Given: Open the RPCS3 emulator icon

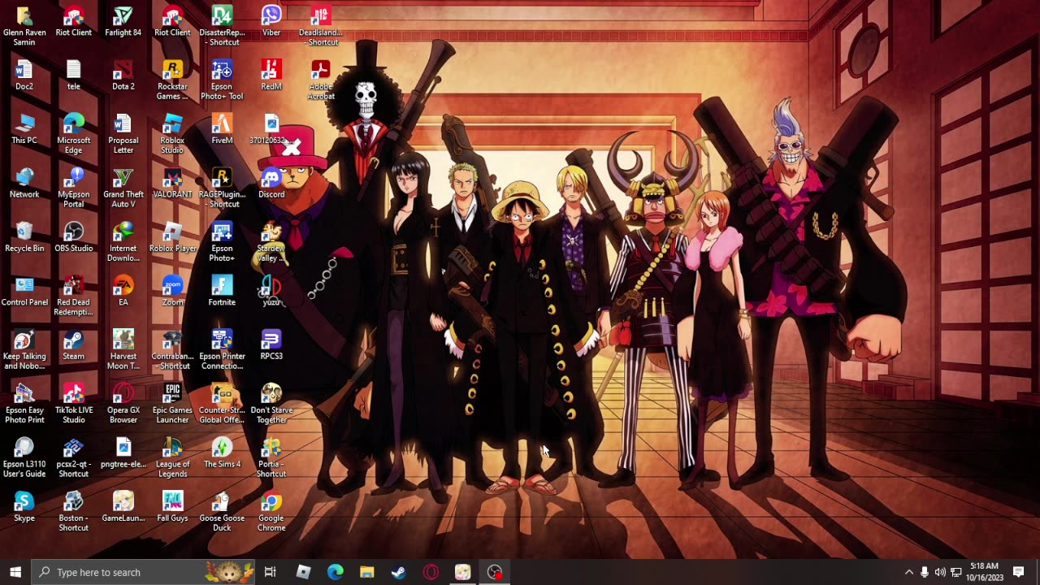Looking at the screenshot, I should pos(271,344).
